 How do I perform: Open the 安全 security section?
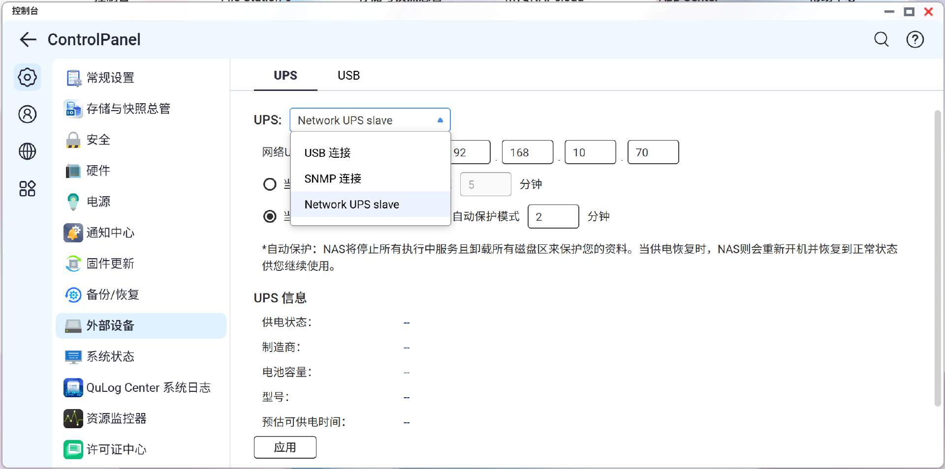[141, 140]
